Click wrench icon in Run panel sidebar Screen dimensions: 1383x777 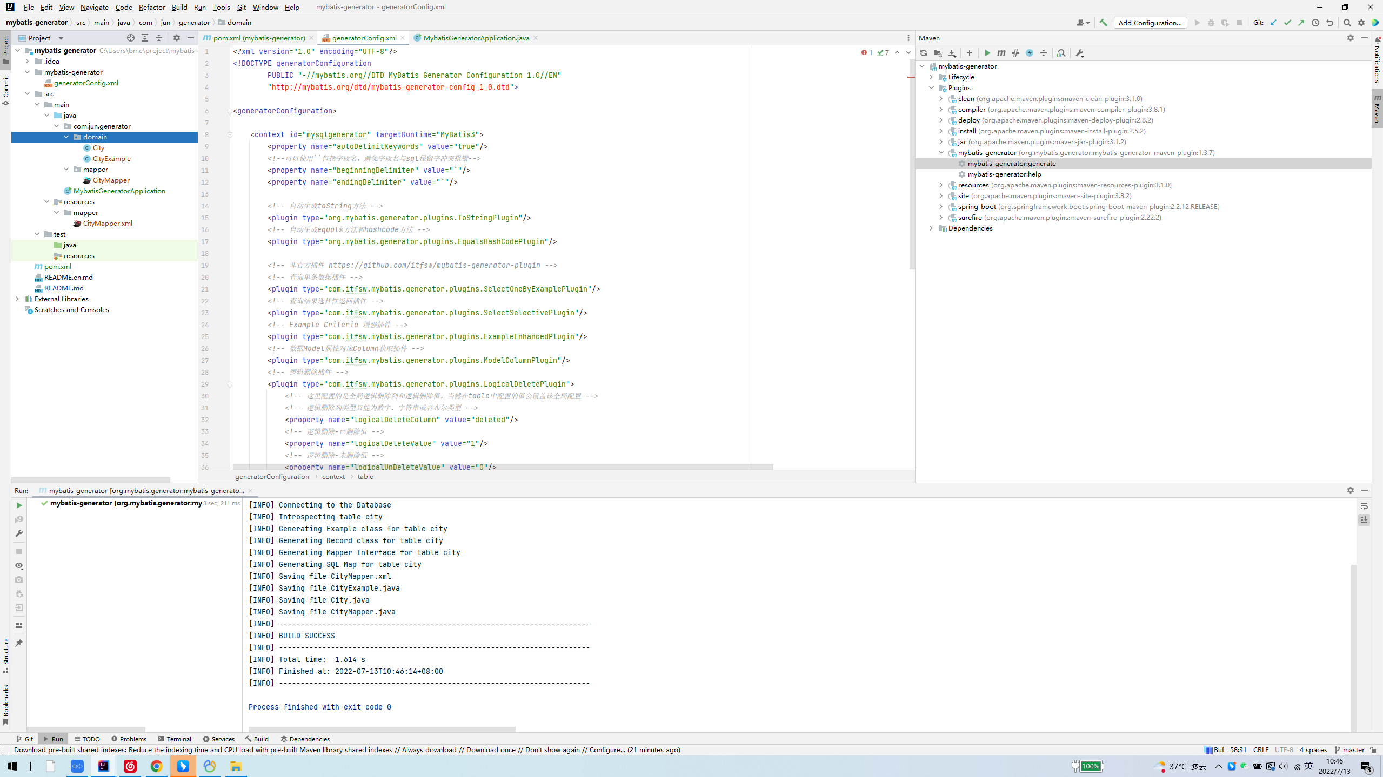click(x=19, y=533)
